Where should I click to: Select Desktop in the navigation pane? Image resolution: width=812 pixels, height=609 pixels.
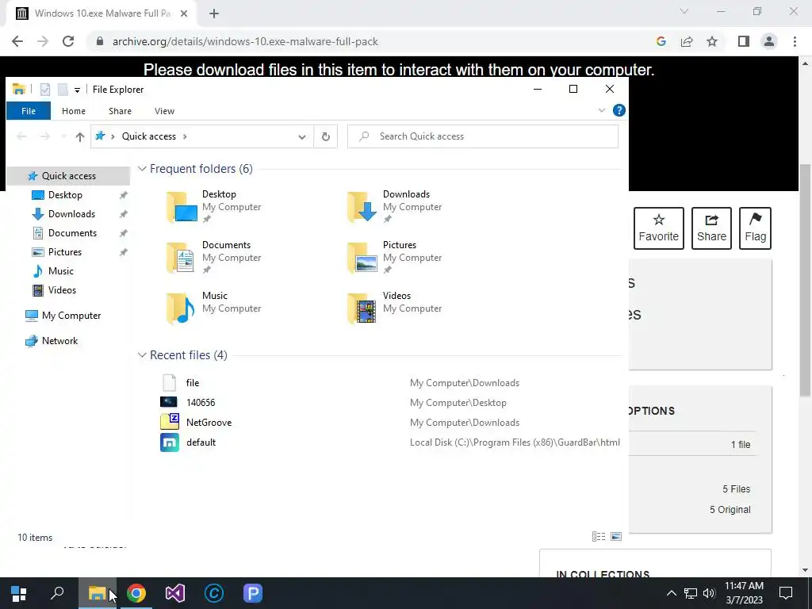click(65, 195)
